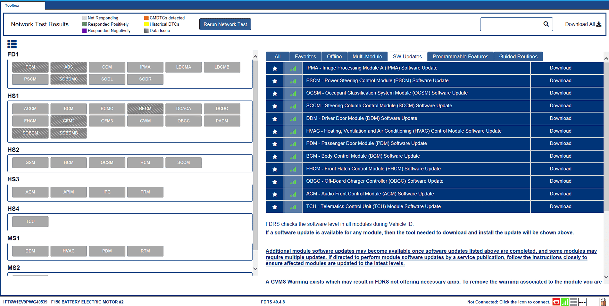
Task: Click the battery voltage status icon
Action: (573, 302)
